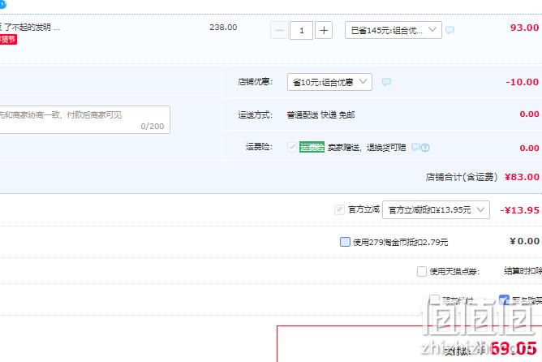Click the item price 238.00
Screen dimensions: 542x362
pos(223,28)
